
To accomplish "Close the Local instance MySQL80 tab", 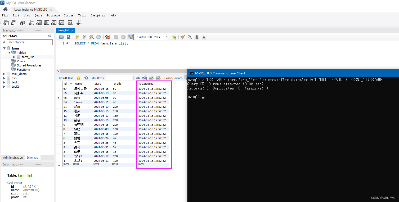I will (x=51, y=10).
